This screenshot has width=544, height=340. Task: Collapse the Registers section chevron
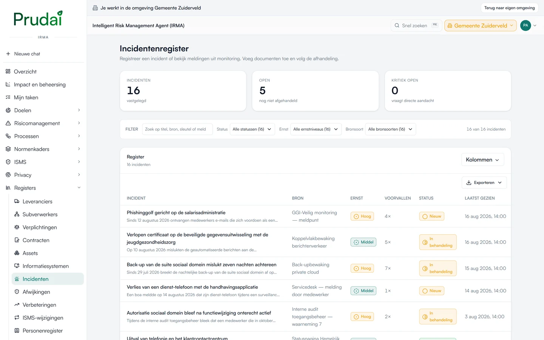79,188
